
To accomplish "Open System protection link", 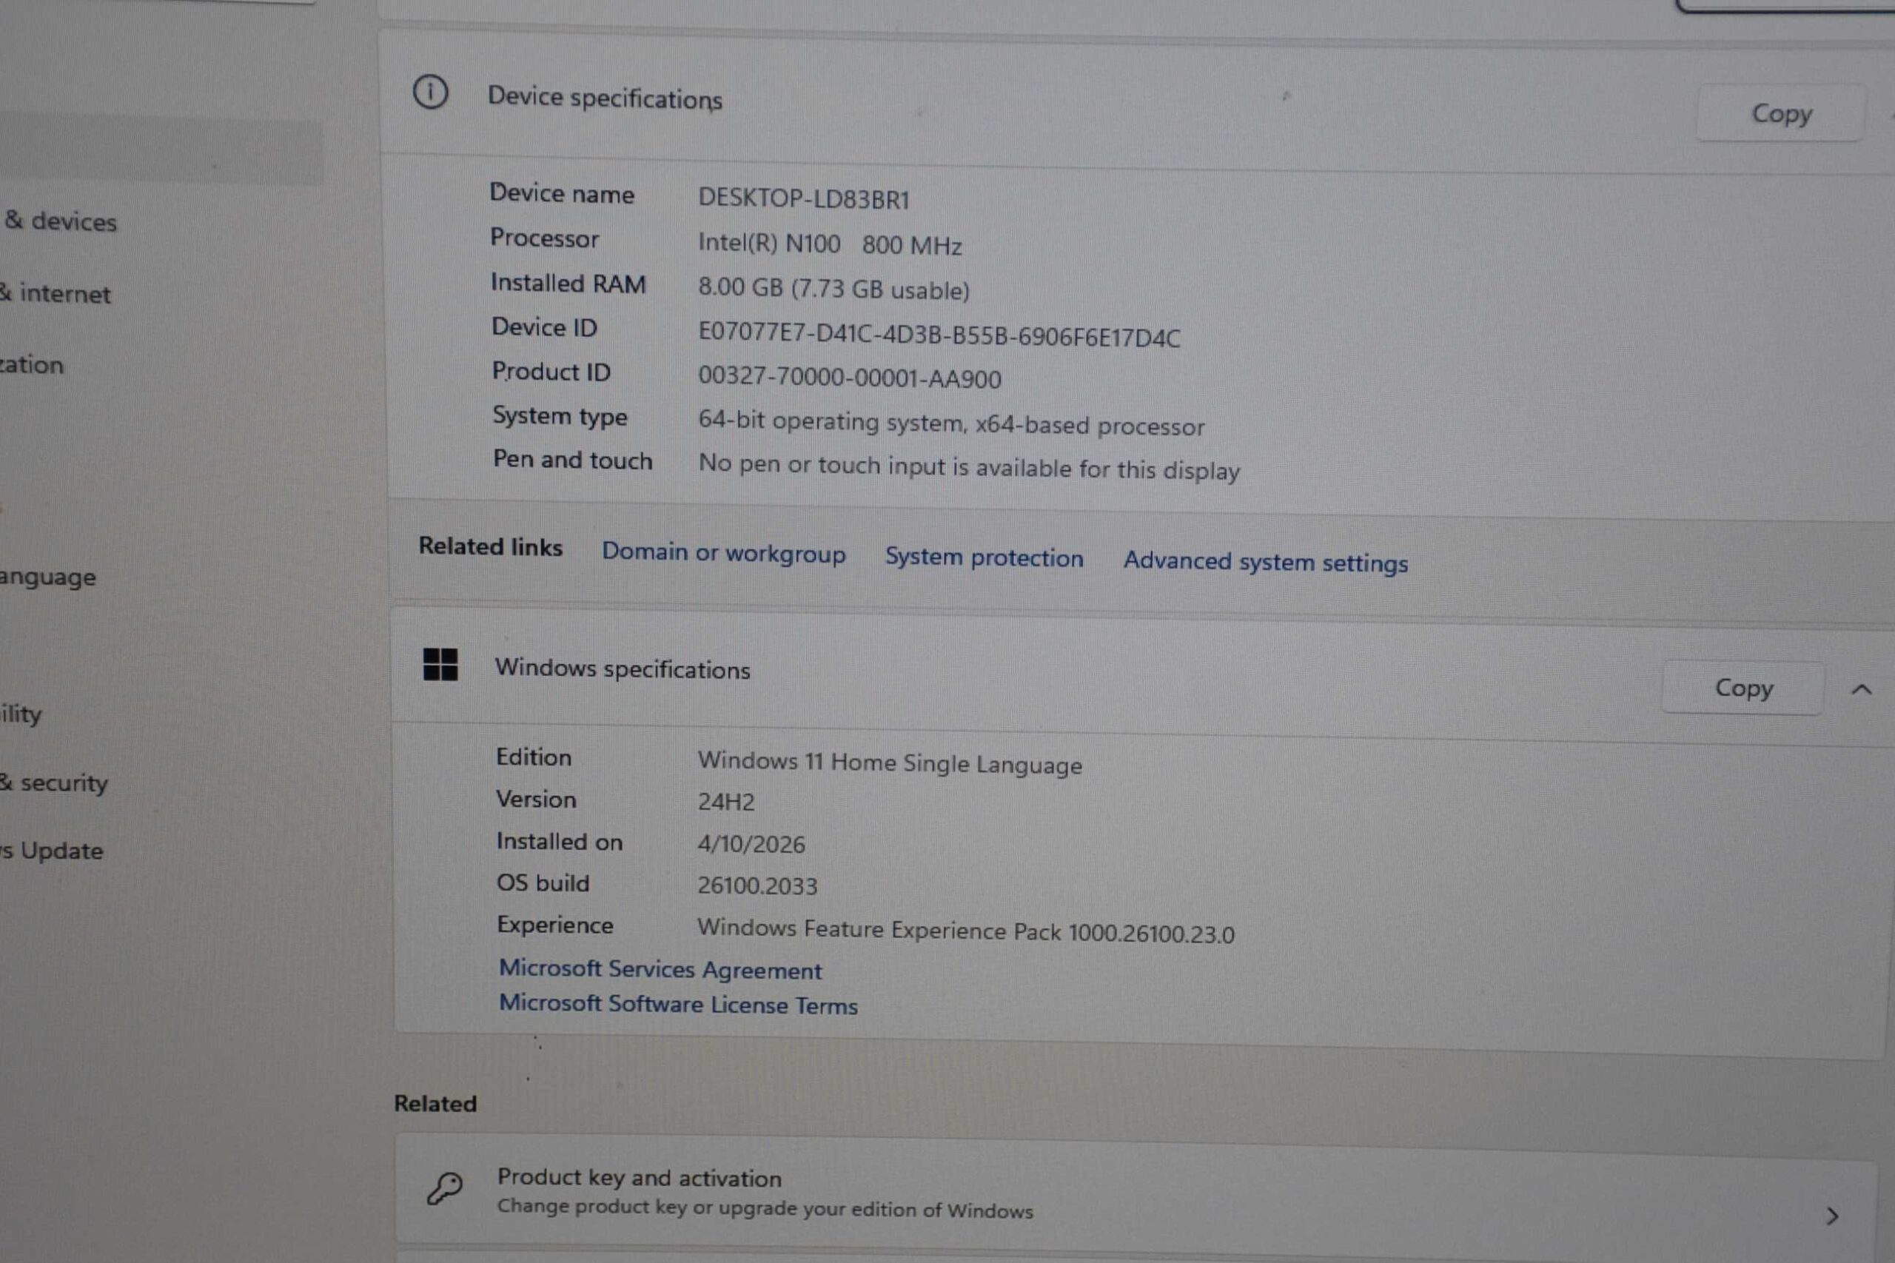I will click(983, 557).
